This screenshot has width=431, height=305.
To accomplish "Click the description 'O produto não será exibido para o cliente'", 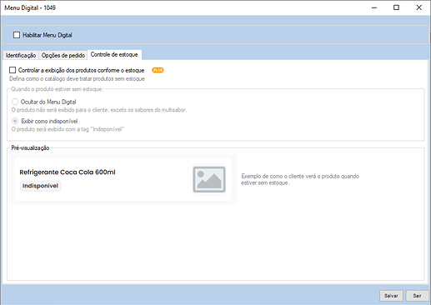I will [99, 110].
